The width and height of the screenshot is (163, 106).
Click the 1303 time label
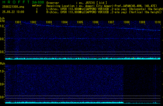click(49, 22)
